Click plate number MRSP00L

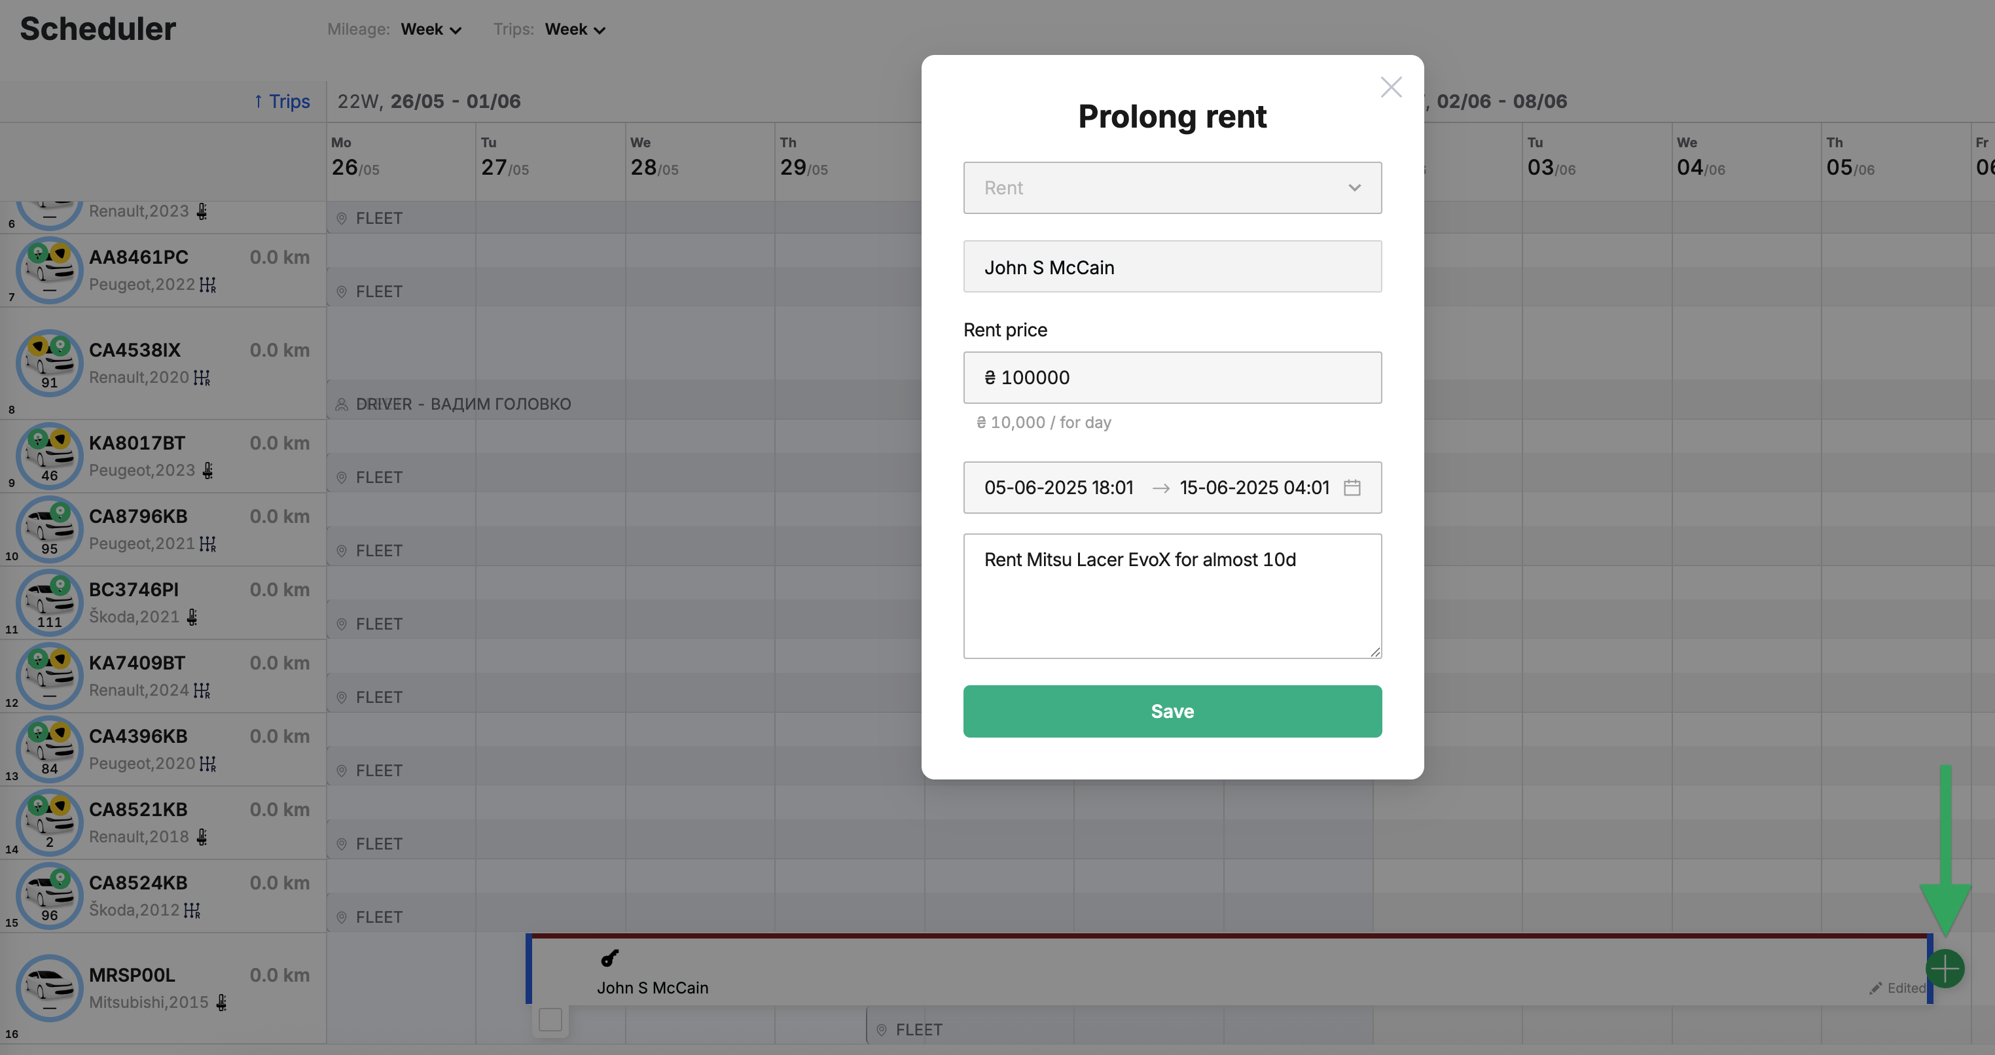pos(132,975)
